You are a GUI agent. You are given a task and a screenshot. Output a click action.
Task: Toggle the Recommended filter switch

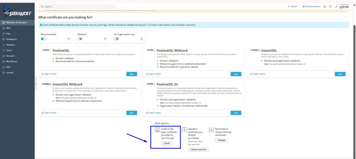(x=43, y=39)
